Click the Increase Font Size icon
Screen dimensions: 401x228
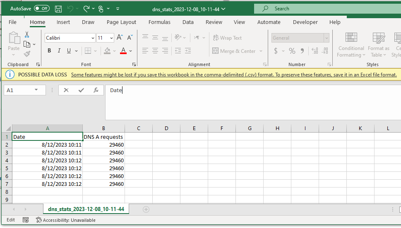tap(120, 38)
